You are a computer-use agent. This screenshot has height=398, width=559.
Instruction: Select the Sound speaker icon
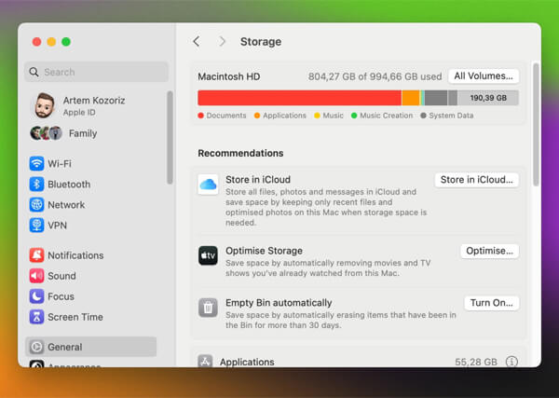click(36, 276)
